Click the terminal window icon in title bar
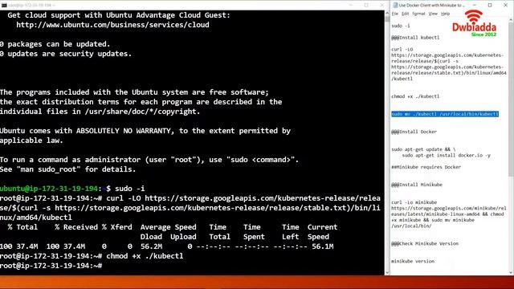This screenshot has width=514, height=289. 4,6
